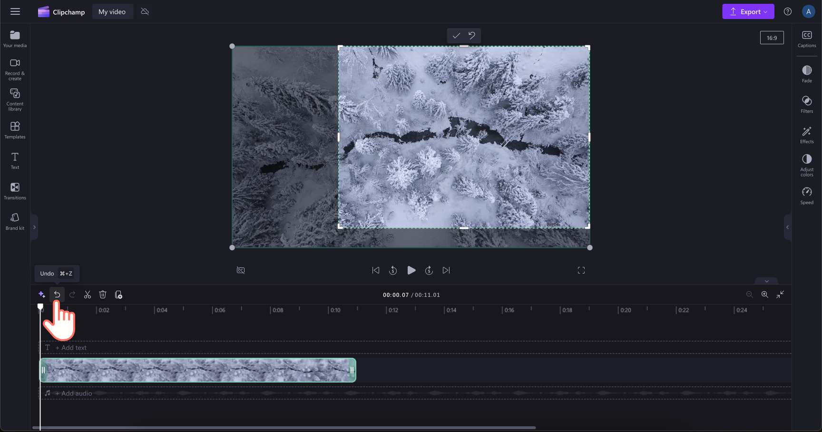Confirm crop with the checkmark button
This screenshot has height=432, width=822.
point(456,36)
